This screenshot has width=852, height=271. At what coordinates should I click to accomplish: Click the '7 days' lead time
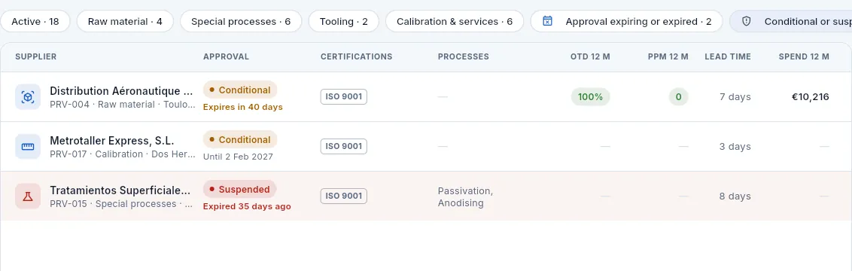point(735,96)
